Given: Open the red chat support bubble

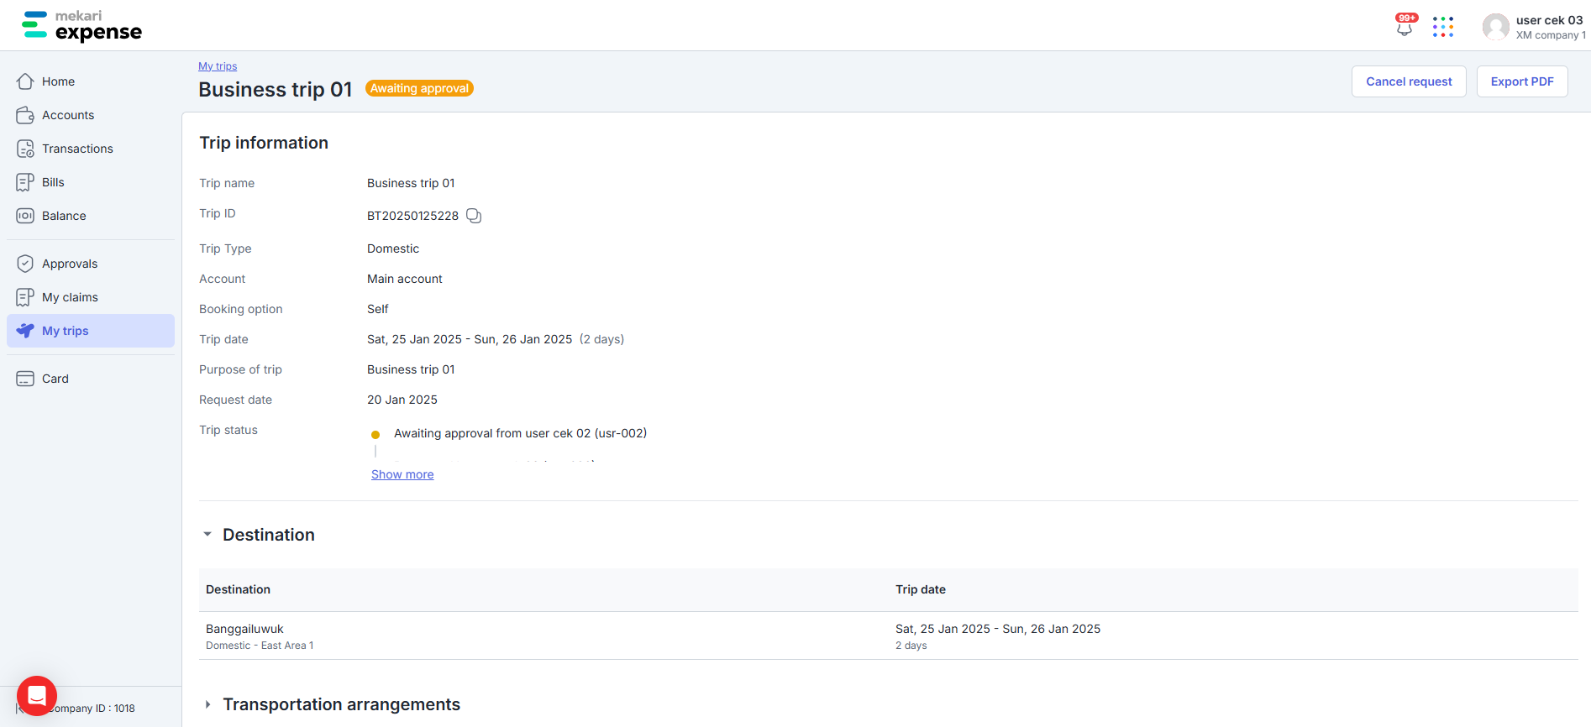Looking at the screenshot, I should point(37,695).
